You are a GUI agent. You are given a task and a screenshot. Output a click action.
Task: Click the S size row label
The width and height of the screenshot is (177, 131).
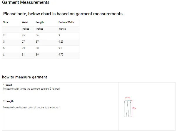4,42
